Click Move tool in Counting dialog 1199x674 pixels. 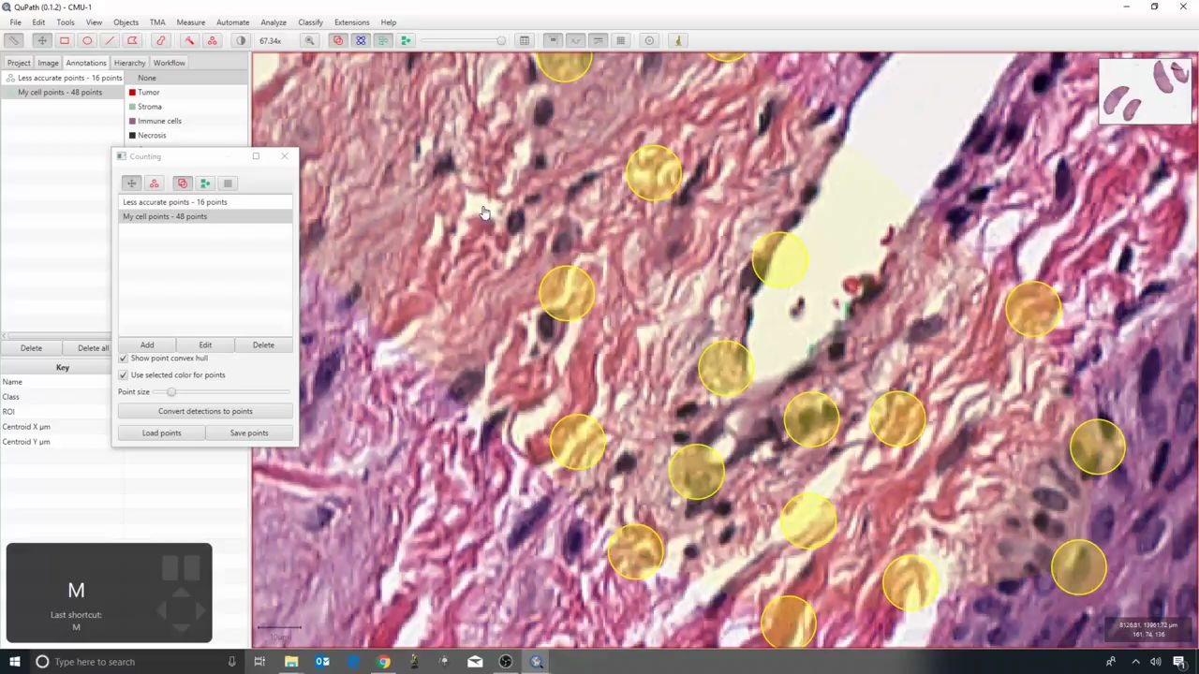coord(131,183)
